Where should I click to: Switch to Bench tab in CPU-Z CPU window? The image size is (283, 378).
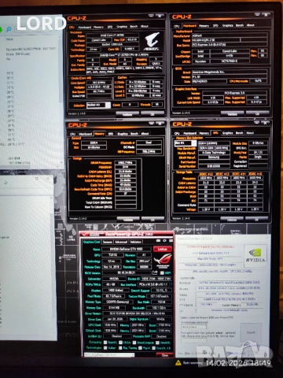(134, 27)
